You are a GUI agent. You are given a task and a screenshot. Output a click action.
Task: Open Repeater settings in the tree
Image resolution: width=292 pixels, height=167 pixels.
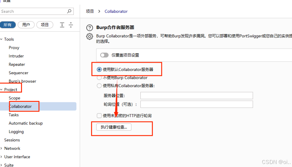click(x=17, y=64)
